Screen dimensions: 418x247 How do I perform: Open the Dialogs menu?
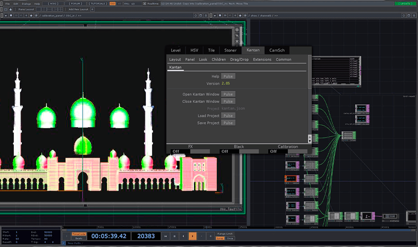point(26,3)
